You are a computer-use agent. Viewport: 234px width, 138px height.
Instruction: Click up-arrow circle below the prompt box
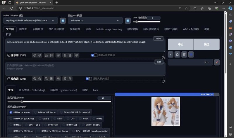[x=163, y=57]
